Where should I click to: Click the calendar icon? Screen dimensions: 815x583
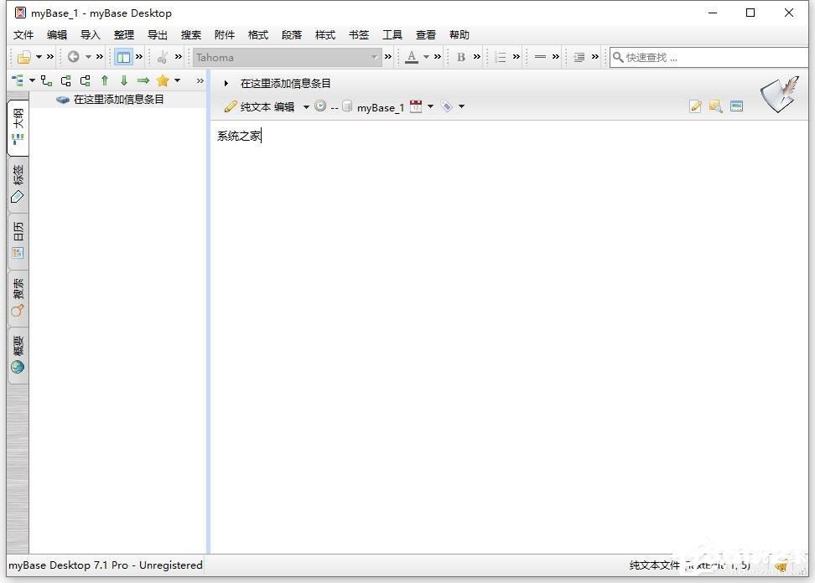[x=416, y=106]
